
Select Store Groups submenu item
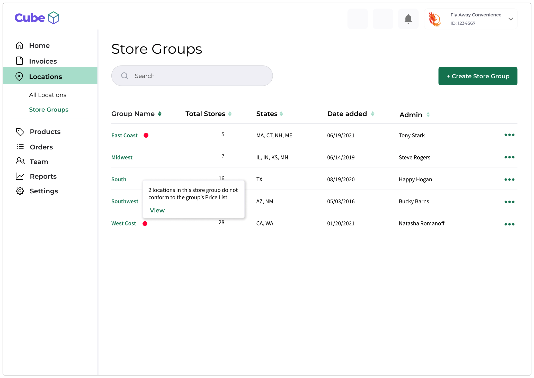pyautogui.click(x=49, y=109)
